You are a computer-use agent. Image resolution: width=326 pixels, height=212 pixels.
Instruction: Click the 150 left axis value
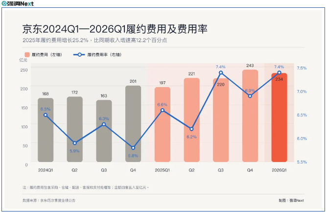(24, 108)
